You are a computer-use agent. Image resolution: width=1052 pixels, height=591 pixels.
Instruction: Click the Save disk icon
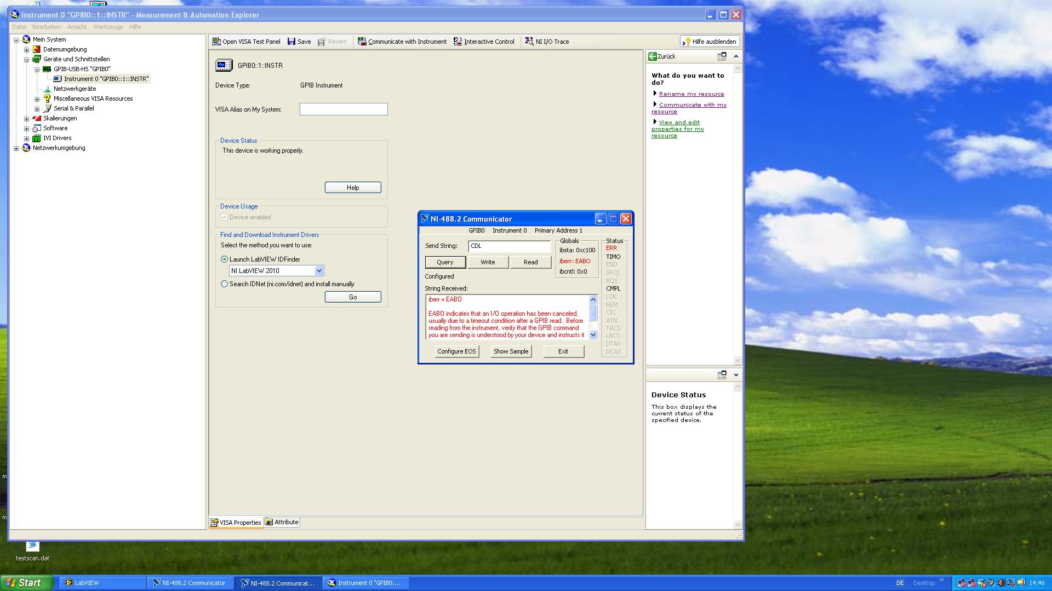291,42
